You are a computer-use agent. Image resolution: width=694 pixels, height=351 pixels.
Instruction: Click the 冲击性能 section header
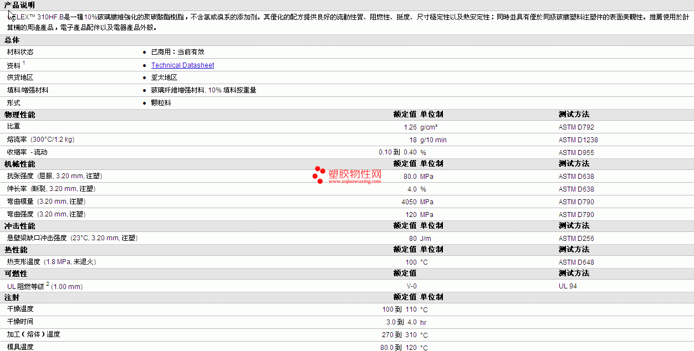pos(19,226)
